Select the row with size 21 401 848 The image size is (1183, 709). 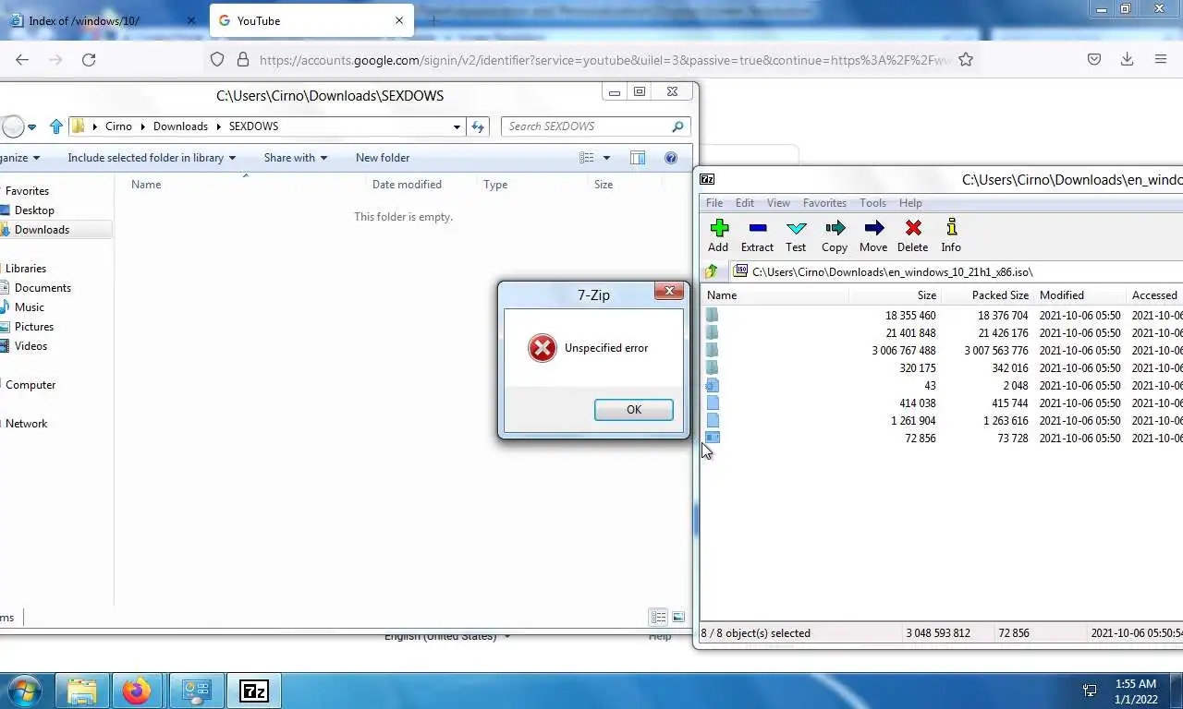pos(943,333)
